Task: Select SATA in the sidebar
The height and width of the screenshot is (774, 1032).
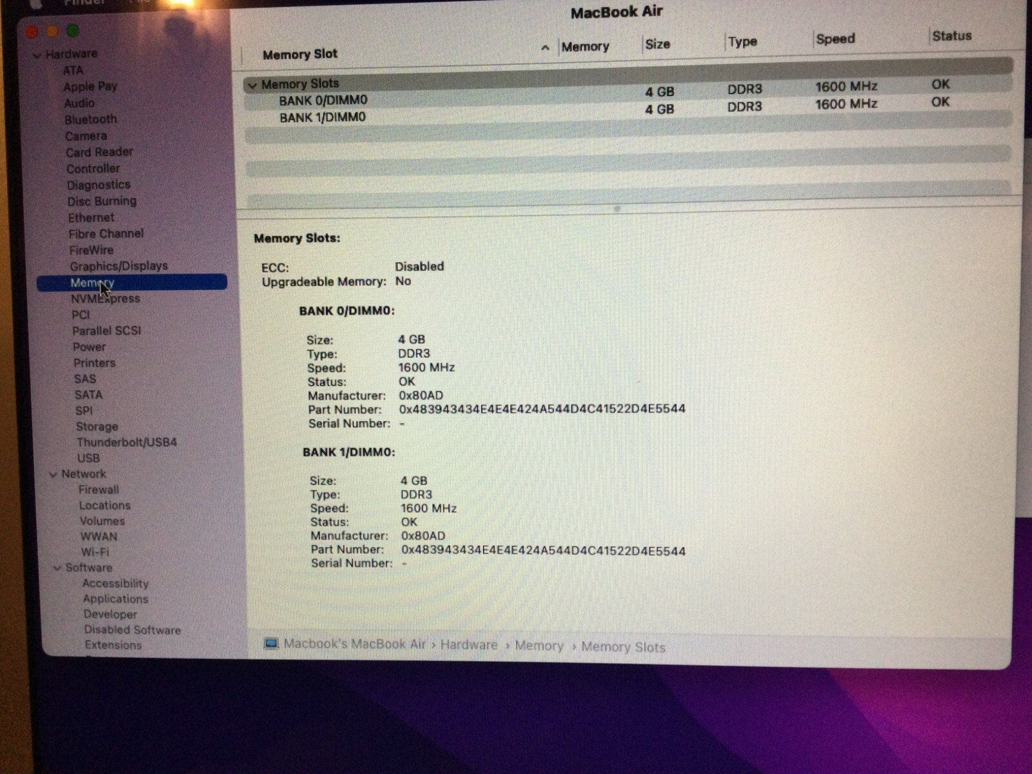Action: (x=88, y=395)
